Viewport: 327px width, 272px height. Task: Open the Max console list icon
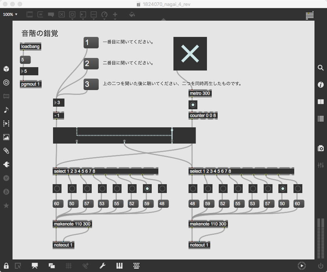[x=320, y=118]
